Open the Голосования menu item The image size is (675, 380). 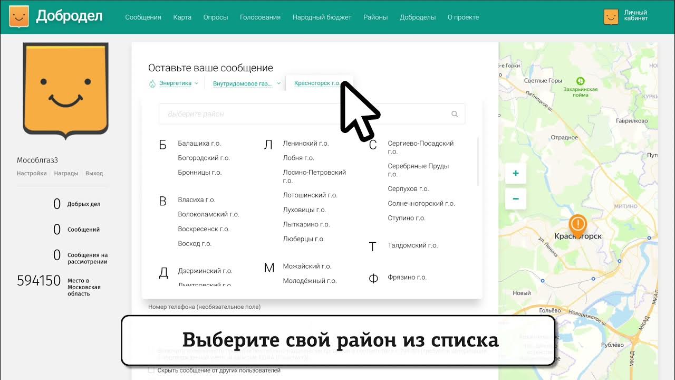click(260, 17)
